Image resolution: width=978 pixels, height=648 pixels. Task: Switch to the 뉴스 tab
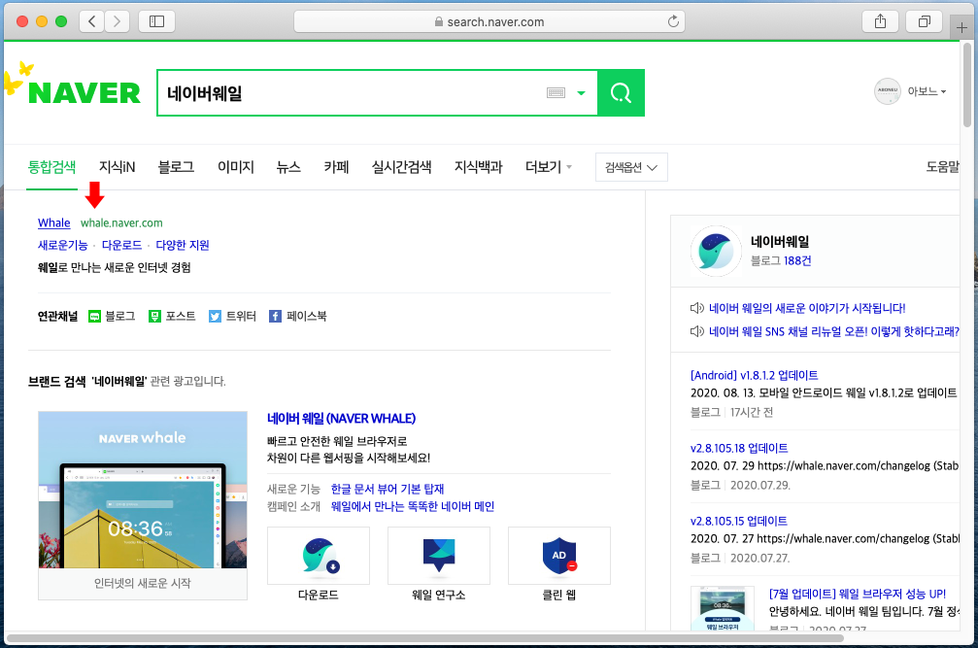pos(288,166)
